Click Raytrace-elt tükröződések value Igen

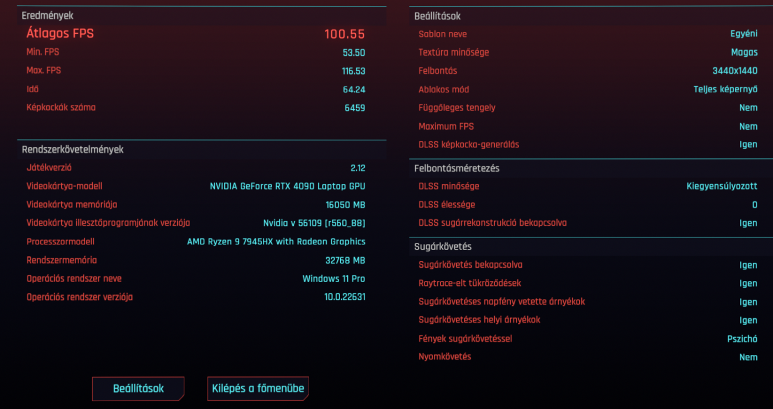(748, 284)
